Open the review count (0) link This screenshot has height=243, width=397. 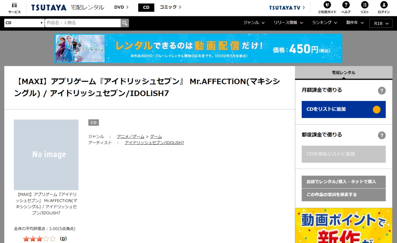[x=63, y=239]
